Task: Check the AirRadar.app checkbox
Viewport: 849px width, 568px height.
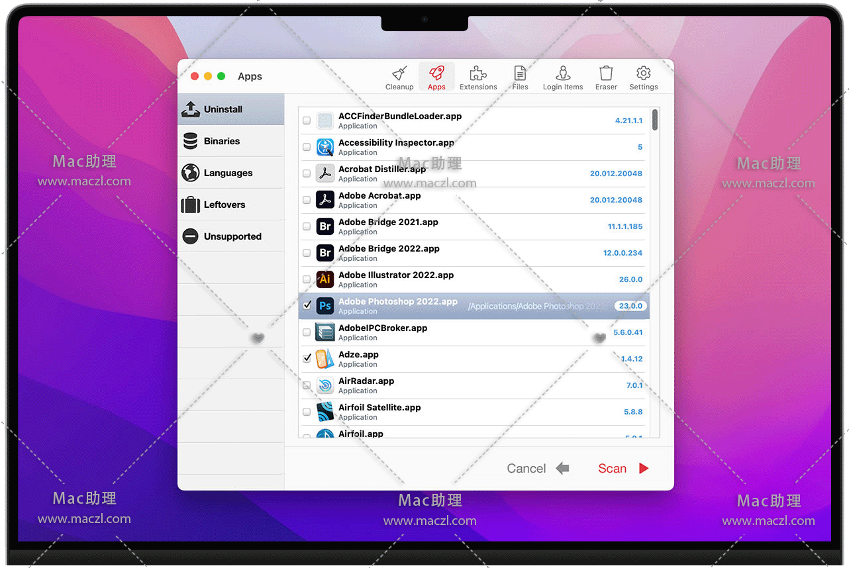Action: click(307, 385)
